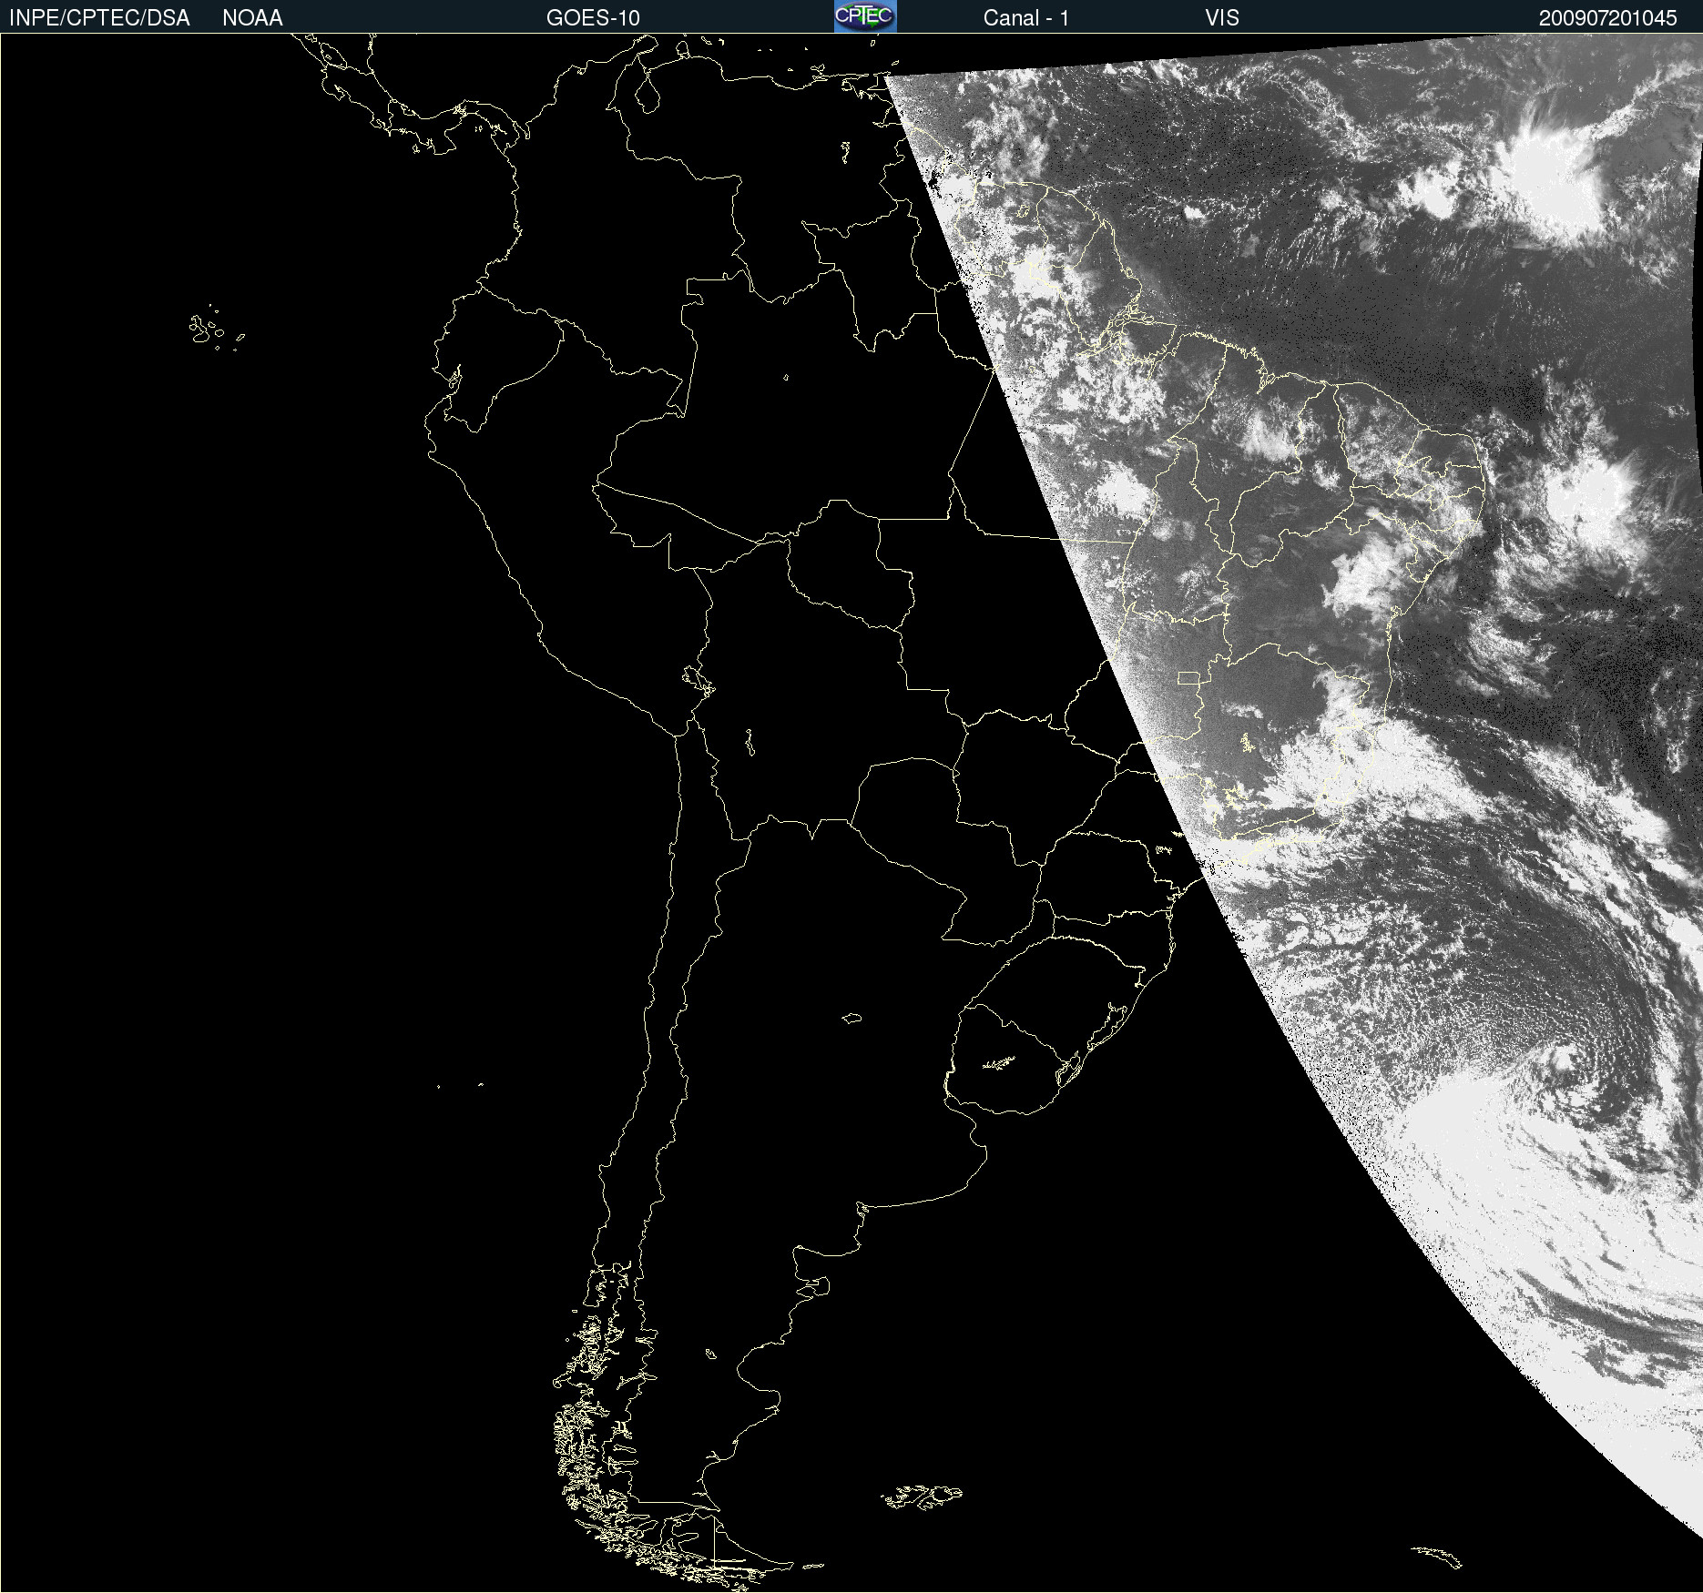The height and width of the screenshot is (1593, 1703).
Task: Click the CPTEC logo in header
Action: point(865,16)
